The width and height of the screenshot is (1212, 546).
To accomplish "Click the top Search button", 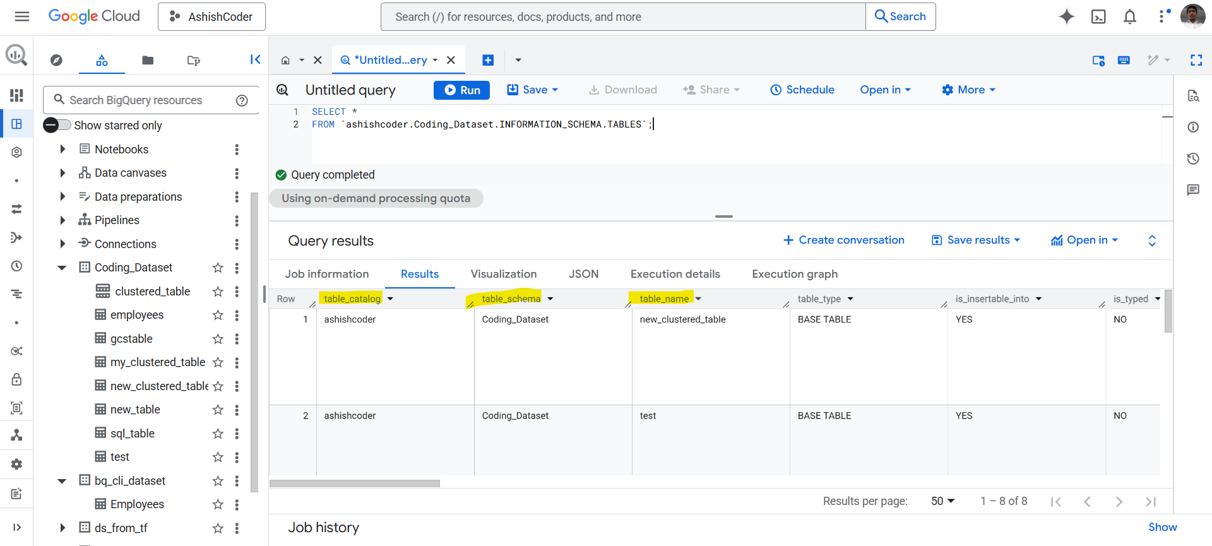I will 901,16.
